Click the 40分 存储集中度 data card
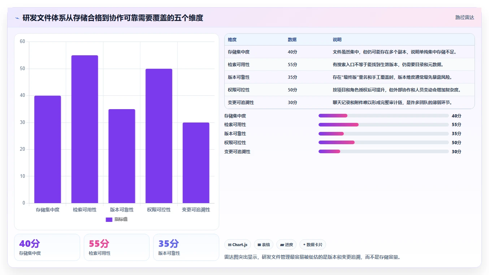Viewport: 489px width, 275px height. (x=47, y=247)
